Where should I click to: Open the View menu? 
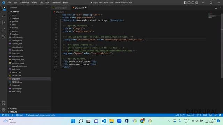34,3
